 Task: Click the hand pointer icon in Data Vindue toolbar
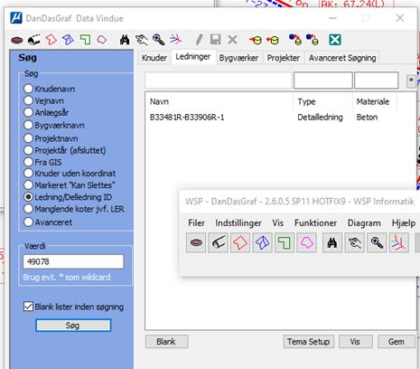pos(142,40)
